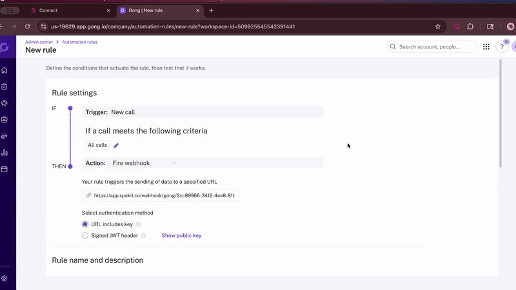Open the Home icon in left sidebar
Image resolution: width=516 pixels, height=290 pixels.
tap(5, 70)
